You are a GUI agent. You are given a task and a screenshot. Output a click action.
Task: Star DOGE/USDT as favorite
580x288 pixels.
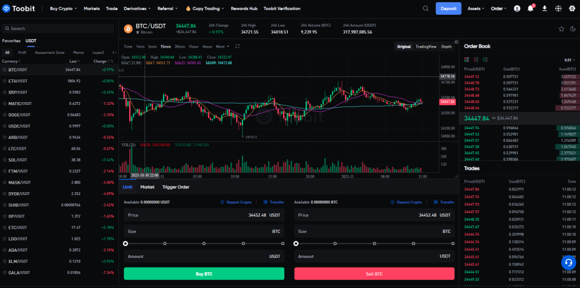tap(5, 115)
